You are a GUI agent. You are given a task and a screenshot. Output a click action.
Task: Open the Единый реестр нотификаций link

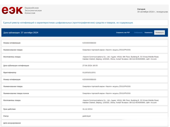tap(68, 23)
